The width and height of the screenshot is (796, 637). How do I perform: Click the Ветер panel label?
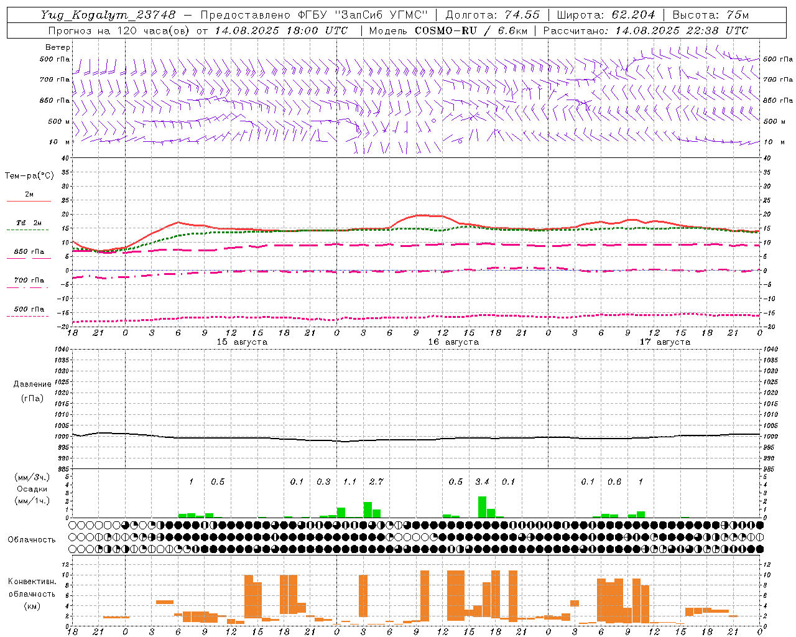[58, 47]
